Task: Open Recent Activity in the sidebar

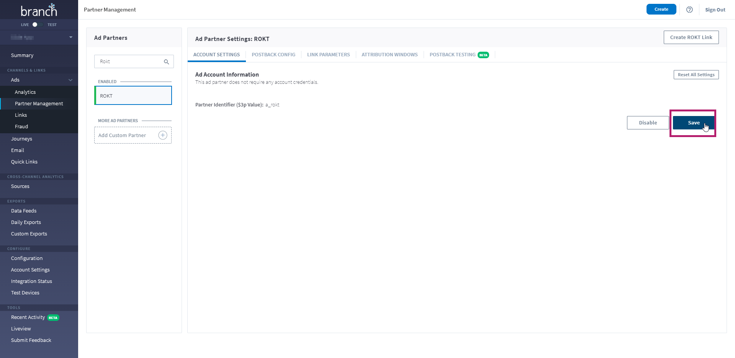Action: [28, 317]
